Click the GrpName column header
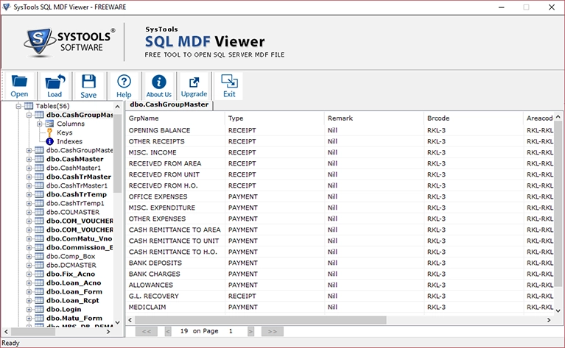 tap(175, 118)
